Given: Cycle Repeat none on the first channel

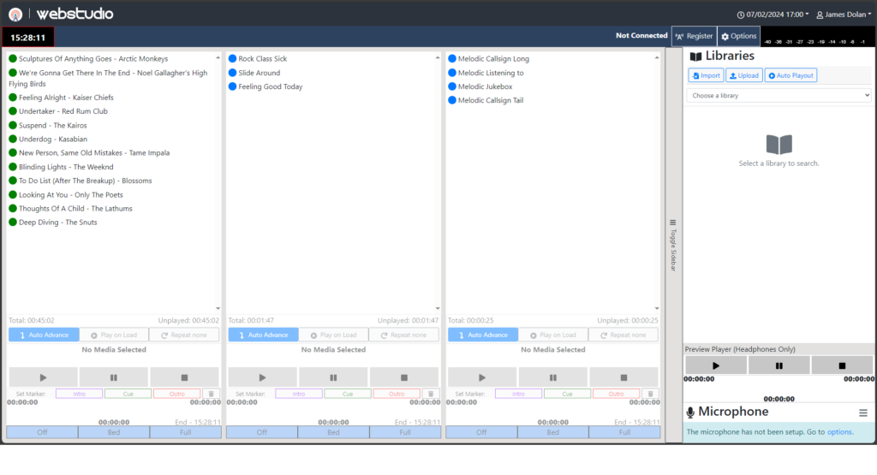Looking at the screenshot, I should 184,335.
